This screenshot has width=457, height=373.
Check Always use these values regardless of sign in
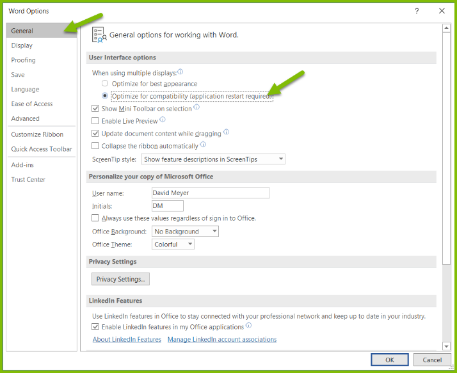click(95, 218)
